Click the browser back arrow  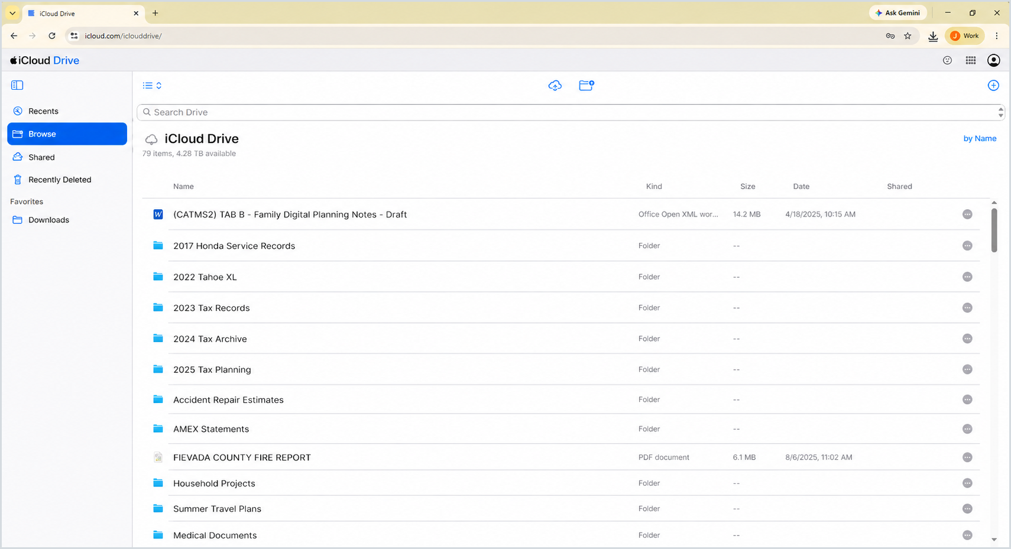[x=14, y=36]
